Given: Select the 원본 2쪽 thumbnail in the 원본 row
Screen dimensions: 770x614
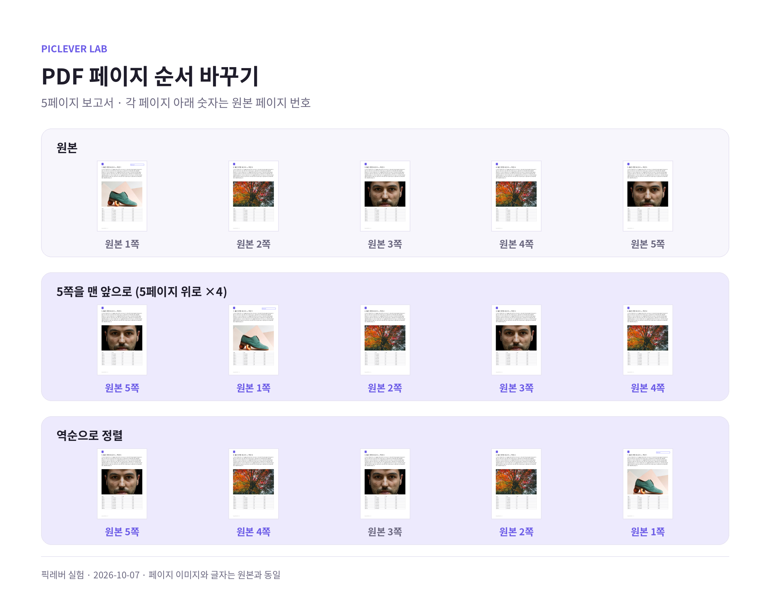Looking at the screenshot, I should (x=253, y=196).
